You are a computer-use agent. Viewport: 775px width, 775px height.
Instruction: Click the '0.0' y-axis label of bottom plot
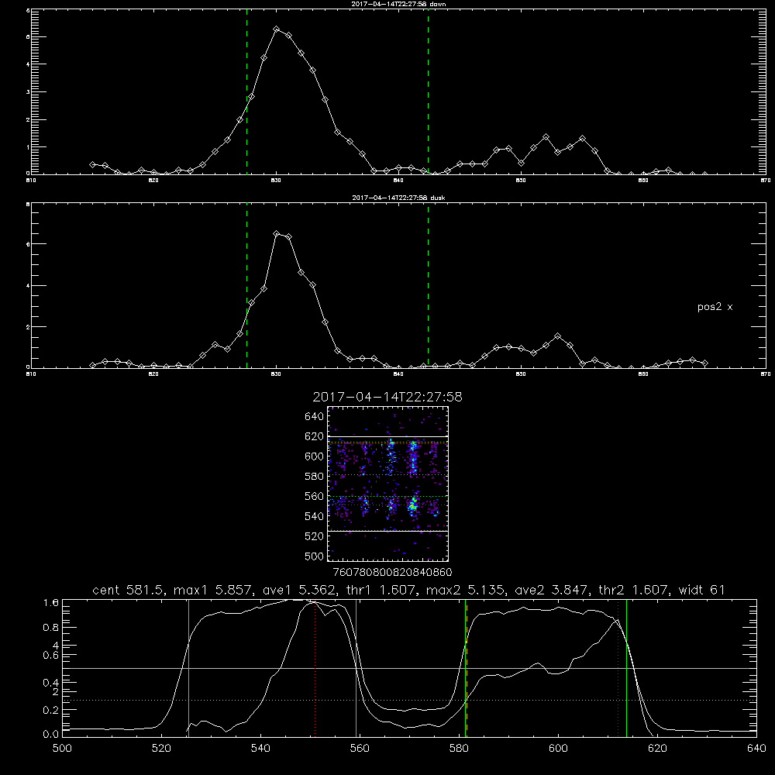tap(51, 734)
